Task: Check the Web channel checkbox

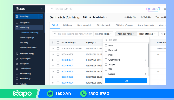Action: [106, 46]
